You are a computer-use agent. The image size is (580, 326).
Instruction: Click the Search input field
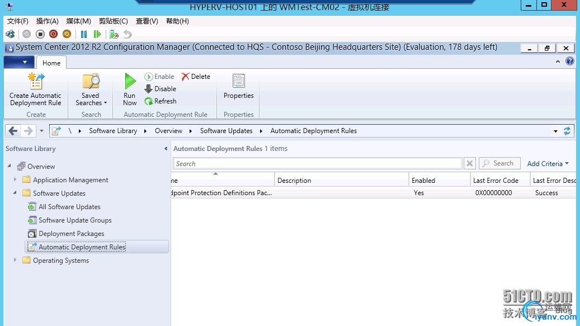(x=317, y=163)
